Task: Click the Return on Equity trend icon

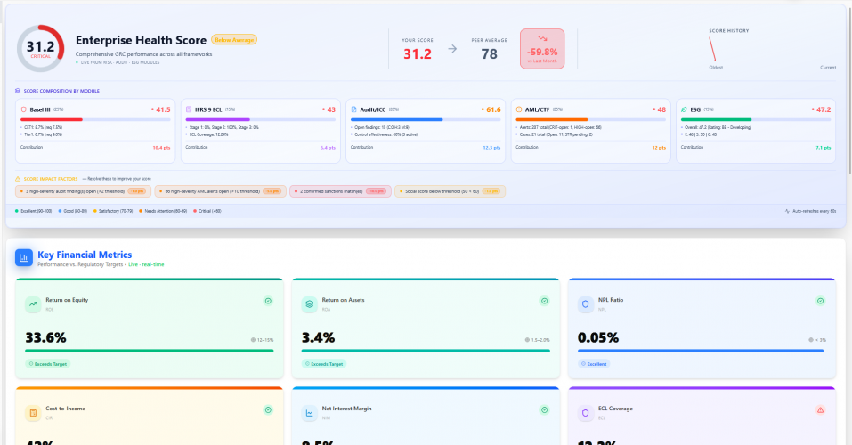Action: pos(32,304)
